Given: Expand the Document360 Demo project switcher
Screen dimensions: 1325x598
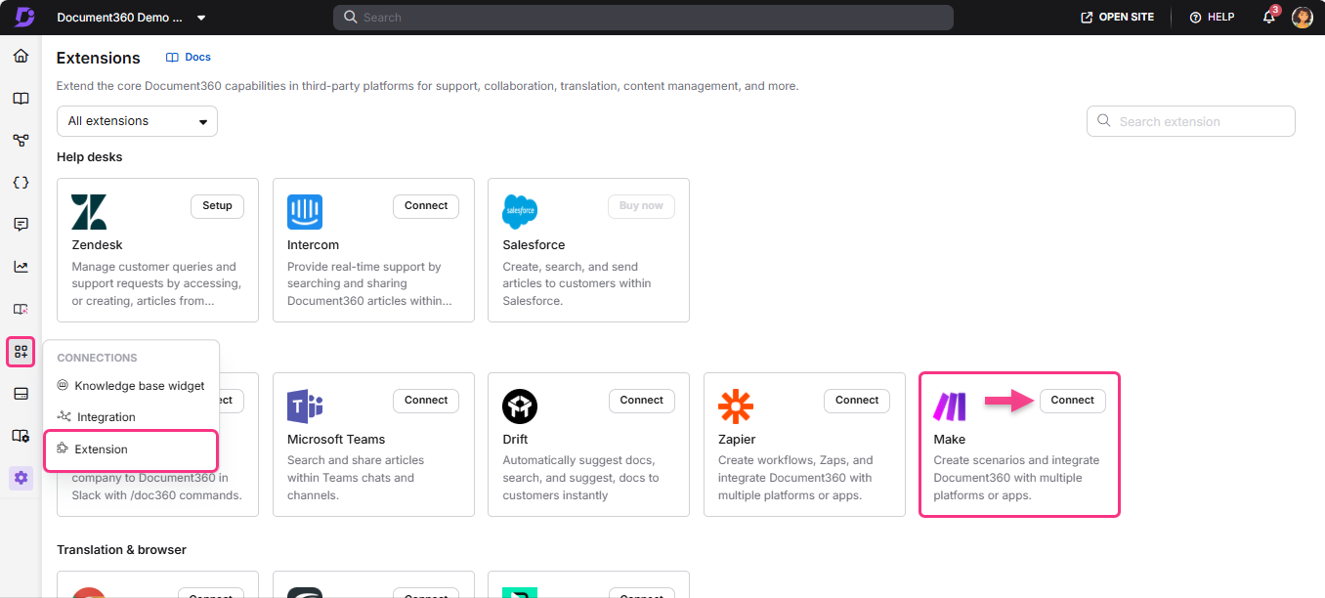Looking at the screenshot, I should tap(201, 17).
